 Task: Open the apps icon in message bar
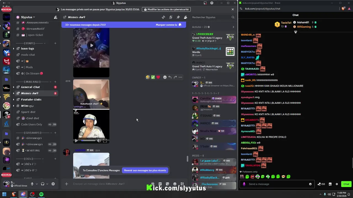182,184
